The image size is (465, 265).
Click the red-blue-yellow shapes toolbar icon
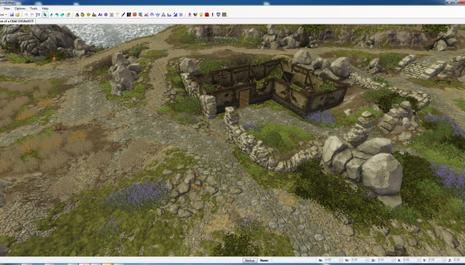tap(77, 15)
